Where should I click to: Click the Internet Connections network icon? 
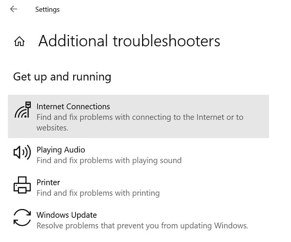pos(22,111)
